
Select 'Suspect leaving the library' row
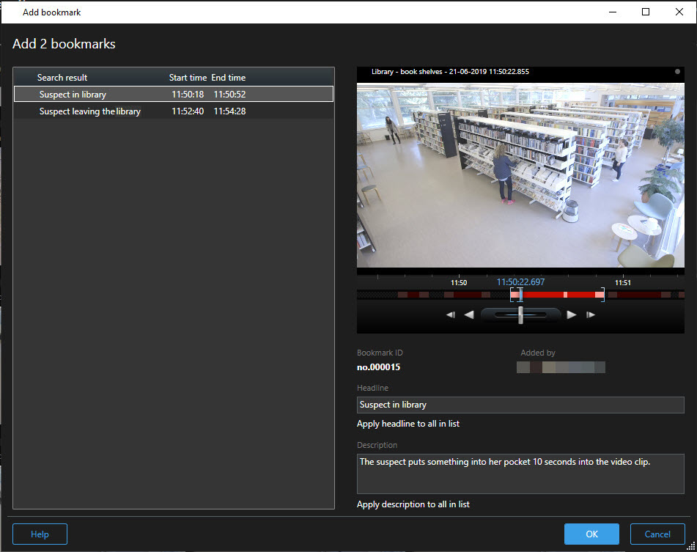click(x=89, y=111)
